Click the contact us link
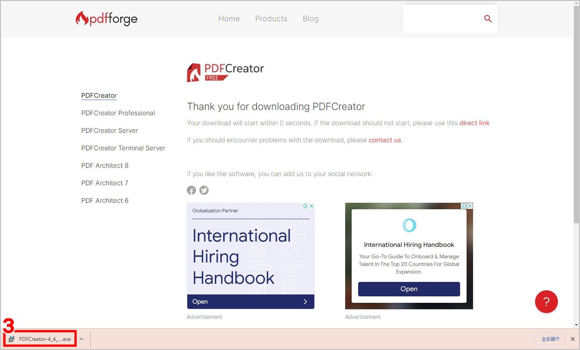580x350 pixels. (x=385, y=140)
